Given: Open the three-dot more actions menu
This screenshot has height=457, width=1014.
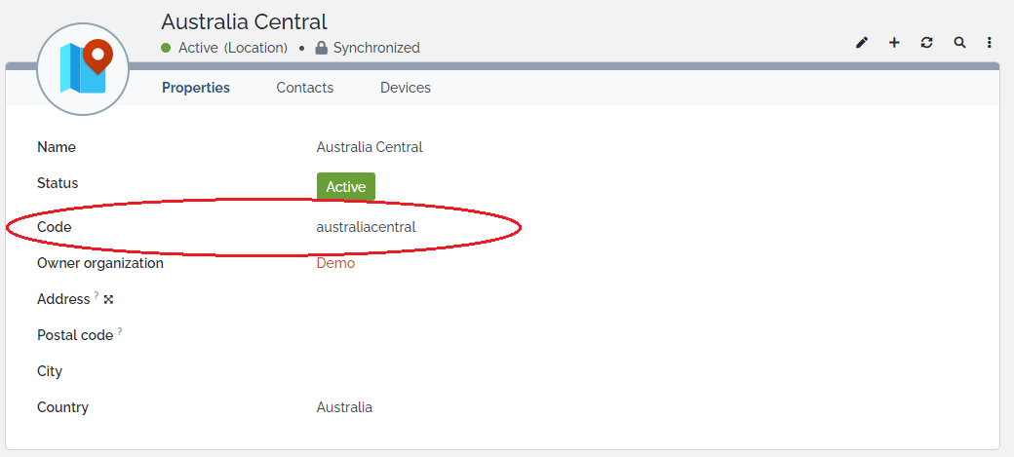Looking at the screenshot, I should click(x=990, y=43).
